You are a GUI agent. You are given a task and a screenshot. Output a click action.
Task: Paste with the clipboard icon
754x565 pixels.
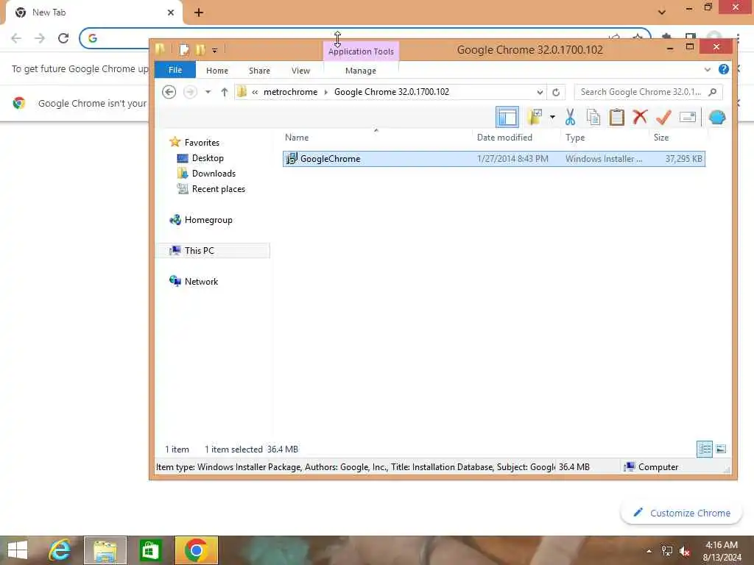(616, 117)
